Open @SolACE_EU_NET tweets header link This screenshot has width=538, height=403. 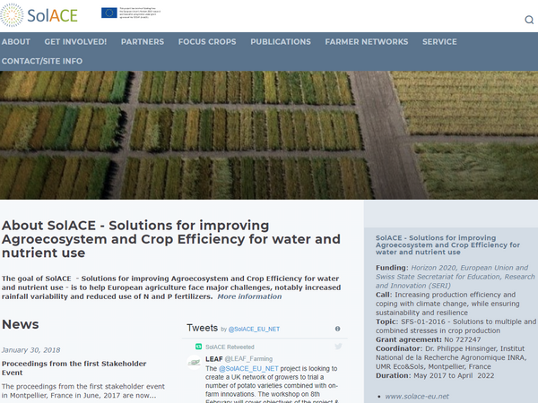254,330
